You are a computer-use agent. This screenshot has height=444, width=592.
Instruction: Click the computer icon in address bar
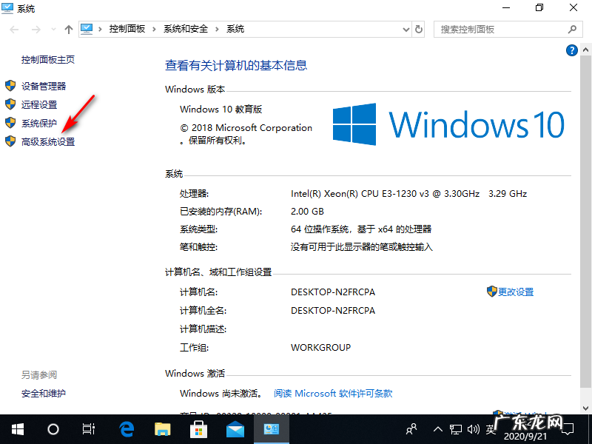87,29
